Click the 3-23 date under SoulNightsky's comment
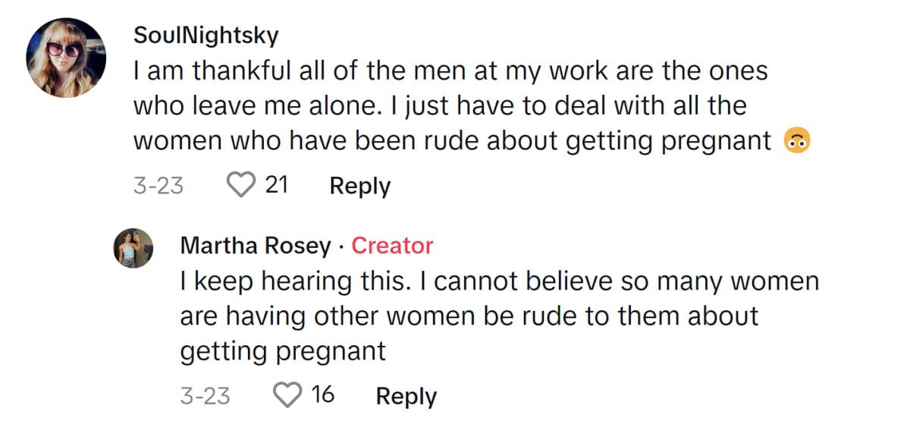Viewport: 910px width, 424px height. pos(158,186)
